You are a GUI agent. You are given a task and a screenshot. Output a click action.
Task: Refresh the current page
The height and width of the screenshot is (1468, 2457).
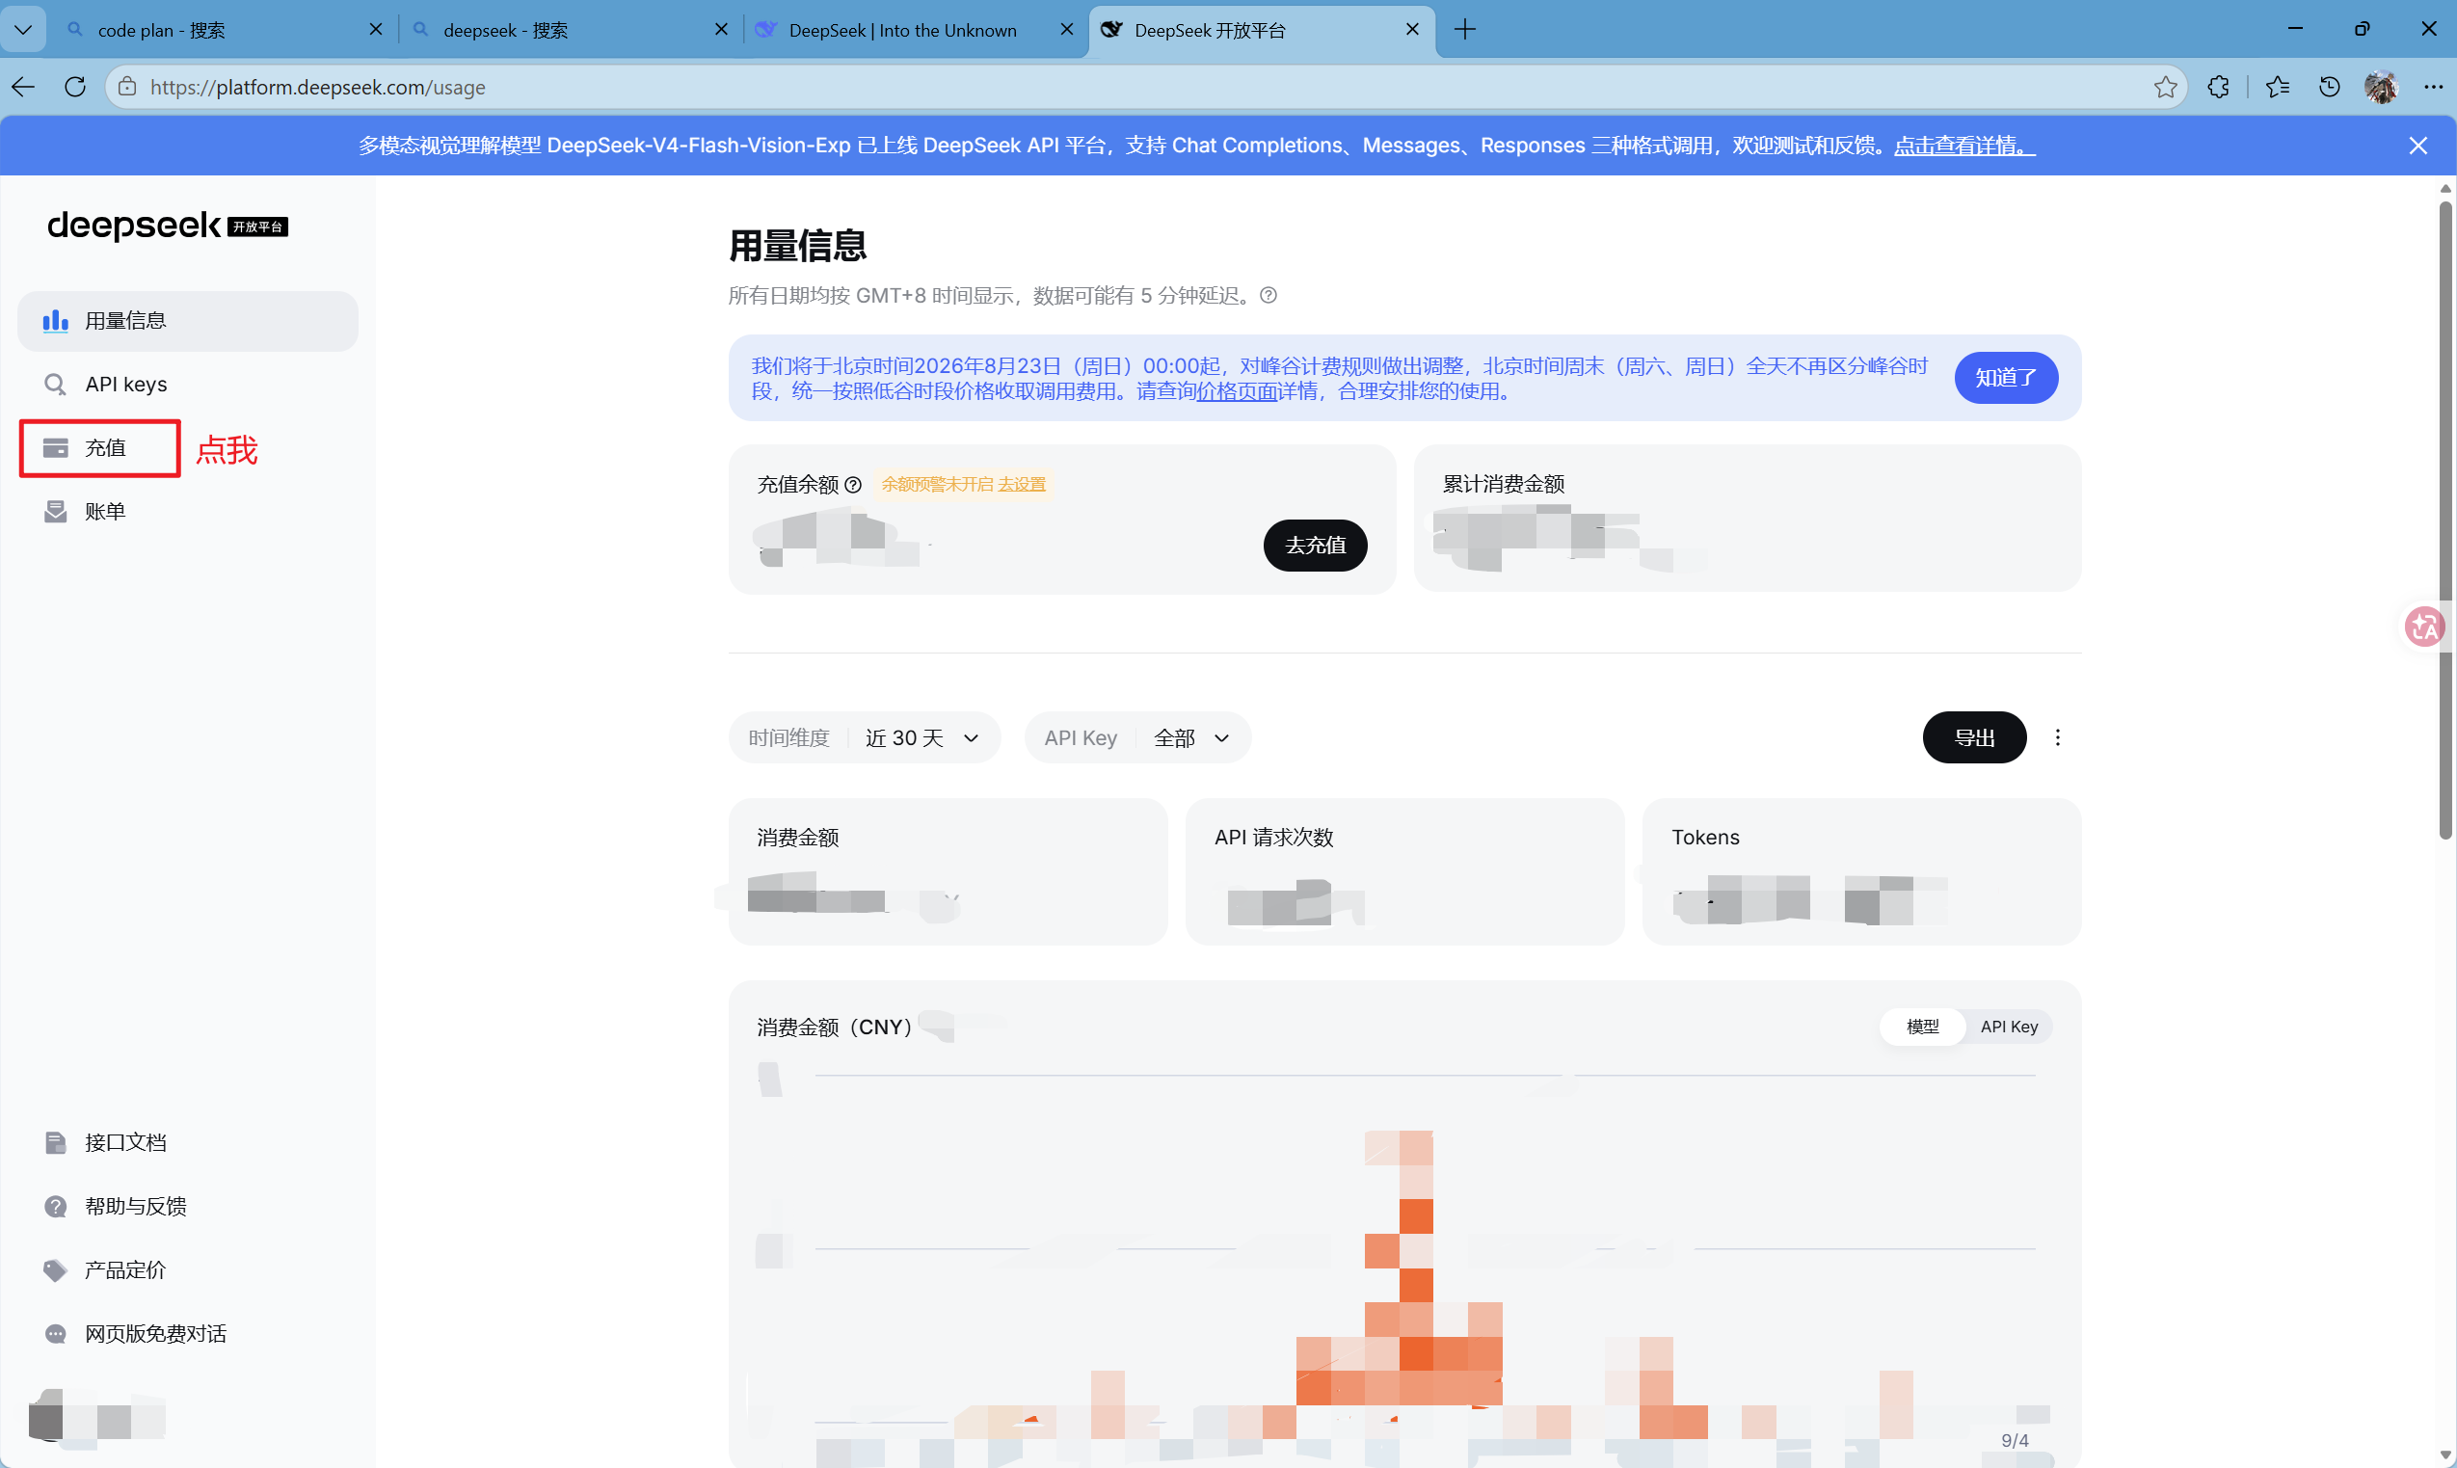point(75,87)
